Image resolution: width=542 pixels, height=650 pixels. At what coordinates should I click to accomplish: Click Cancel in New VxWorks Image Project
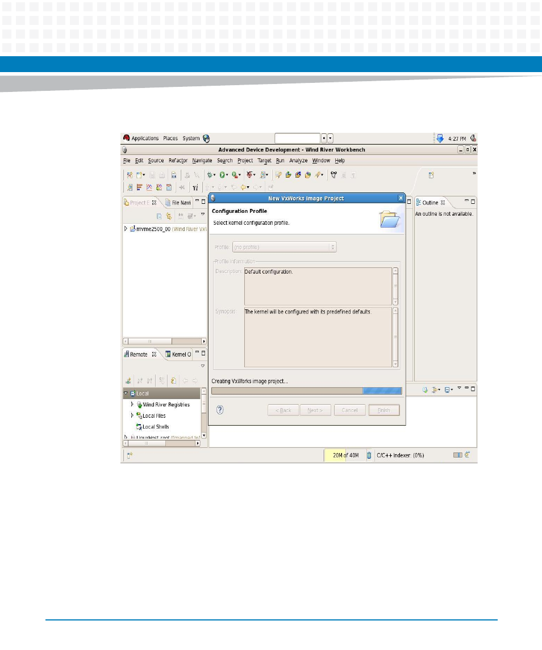[349, 410]
